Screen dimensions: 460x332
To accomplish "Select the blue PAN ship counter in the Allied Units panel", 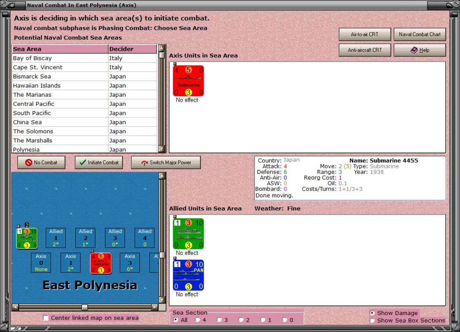I will tap(189, 275).
